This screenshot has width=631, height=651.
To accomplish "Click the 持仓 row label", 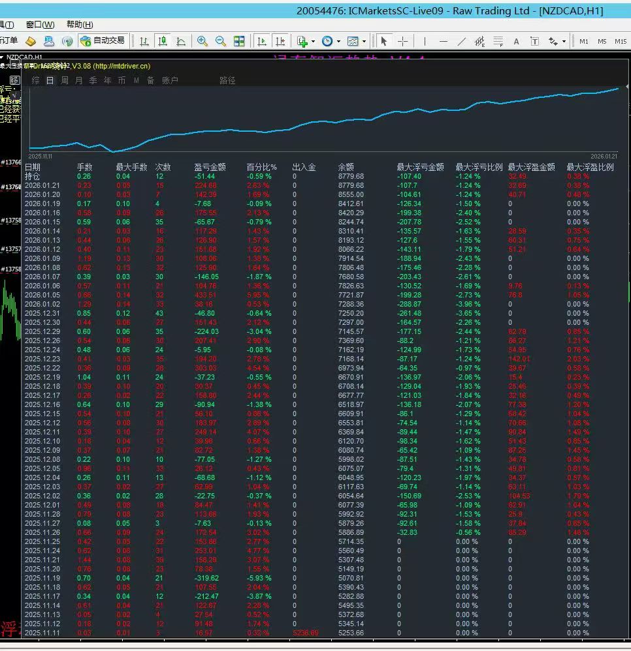I will (x=32, y=176).
